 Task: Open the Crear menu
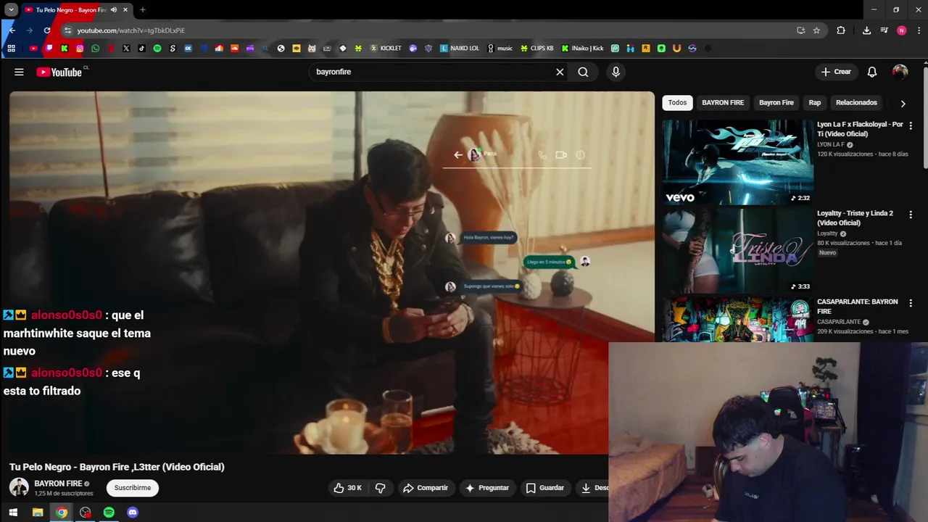point(836,72)
